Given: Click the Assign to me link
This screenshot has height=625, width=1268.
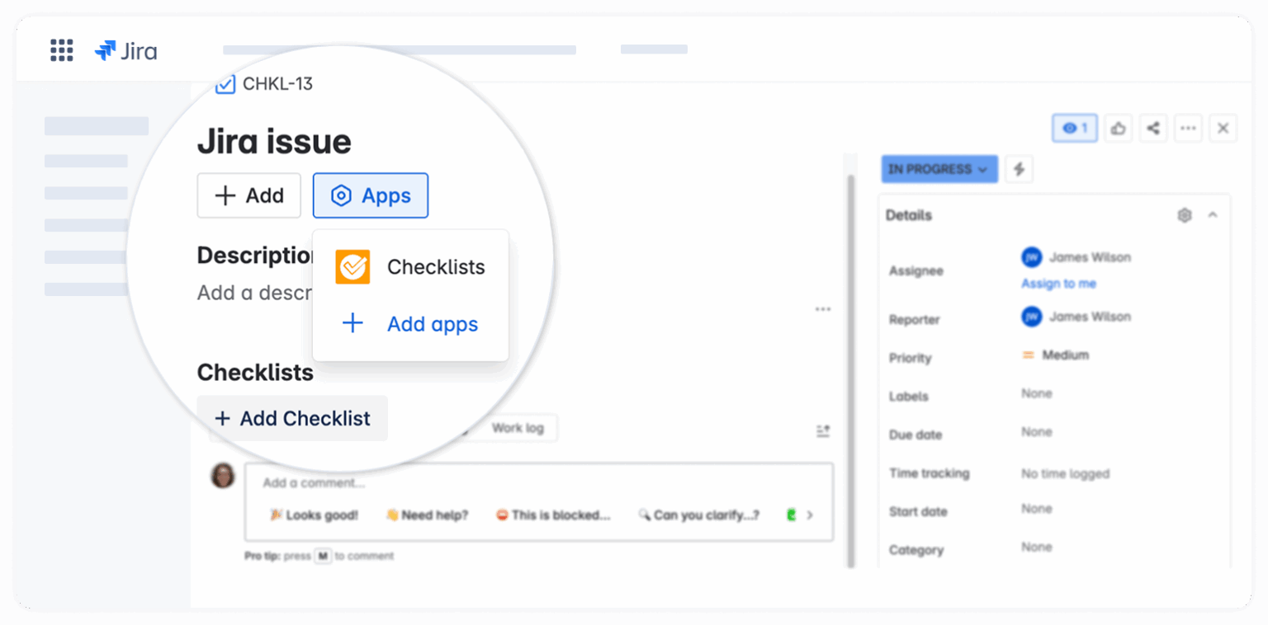Looking at the screenshot, I should coord(1057,283).
